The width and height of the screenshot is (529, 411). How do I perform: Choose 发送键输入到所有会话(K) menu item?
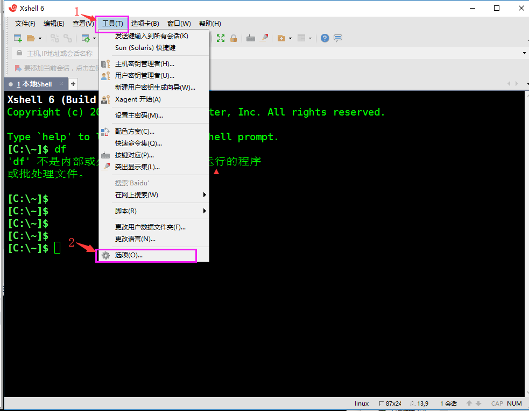tap(154, 35)
